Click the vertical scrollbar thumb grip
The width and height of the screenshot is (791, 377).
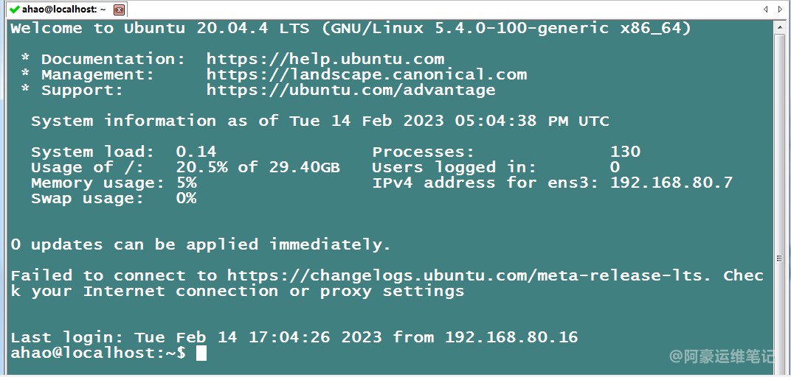[780, 258]
